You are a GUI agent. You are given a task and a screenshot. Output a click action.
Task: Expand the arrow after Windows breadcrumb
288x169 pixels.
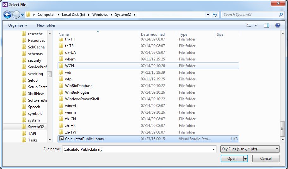point(112,15)
